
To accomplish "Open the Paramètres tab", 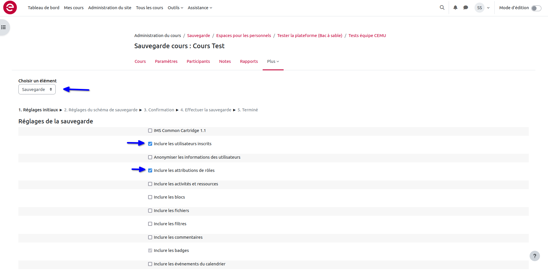I will click(166, 61).
